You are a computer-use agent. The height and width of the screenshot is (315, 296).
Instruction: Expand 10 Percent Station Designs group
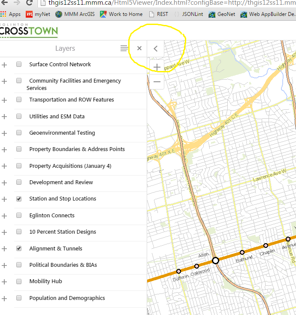point(4,232)
